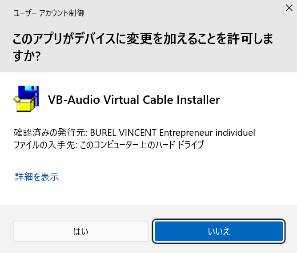Click the VB-Audio Virtual Cable Installer name
Viewport: 297px width, 253px height.
pos(134,100)
